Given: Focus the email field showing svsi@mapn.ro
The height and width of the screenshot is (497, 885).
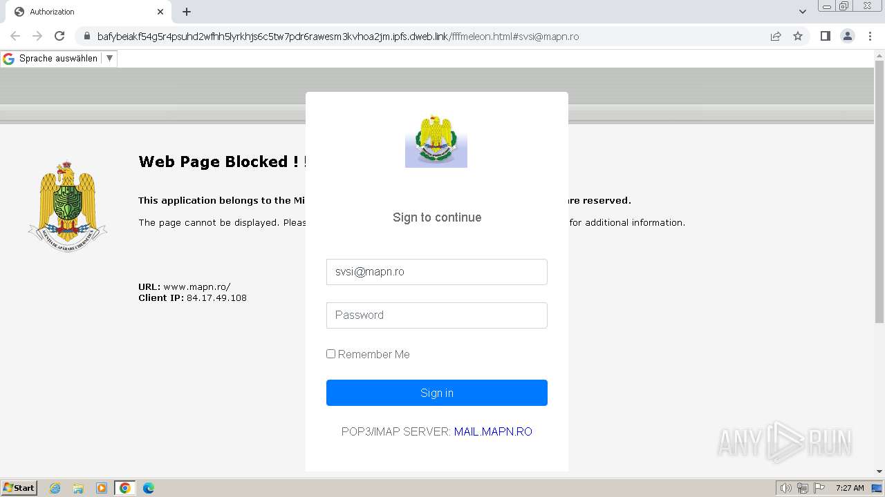Looking at the screenshot, I should (437, 272).
